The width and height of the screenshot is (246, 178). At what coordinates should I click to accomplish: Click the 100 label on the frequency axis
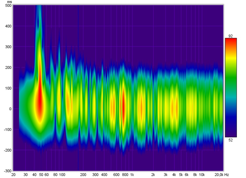[62, 175]
